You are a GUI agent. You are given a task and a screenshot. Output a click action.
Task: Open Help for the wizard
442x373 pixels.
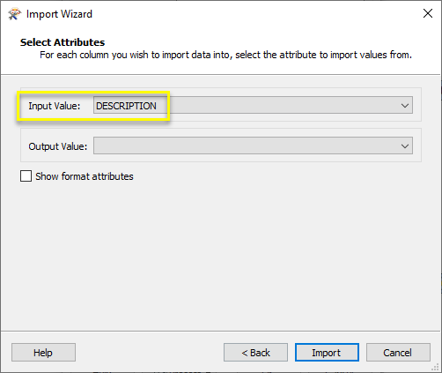click(43, 353)
